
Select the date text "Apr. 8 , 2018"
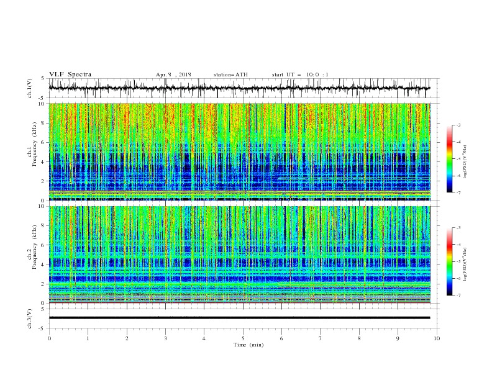(173, 75)
